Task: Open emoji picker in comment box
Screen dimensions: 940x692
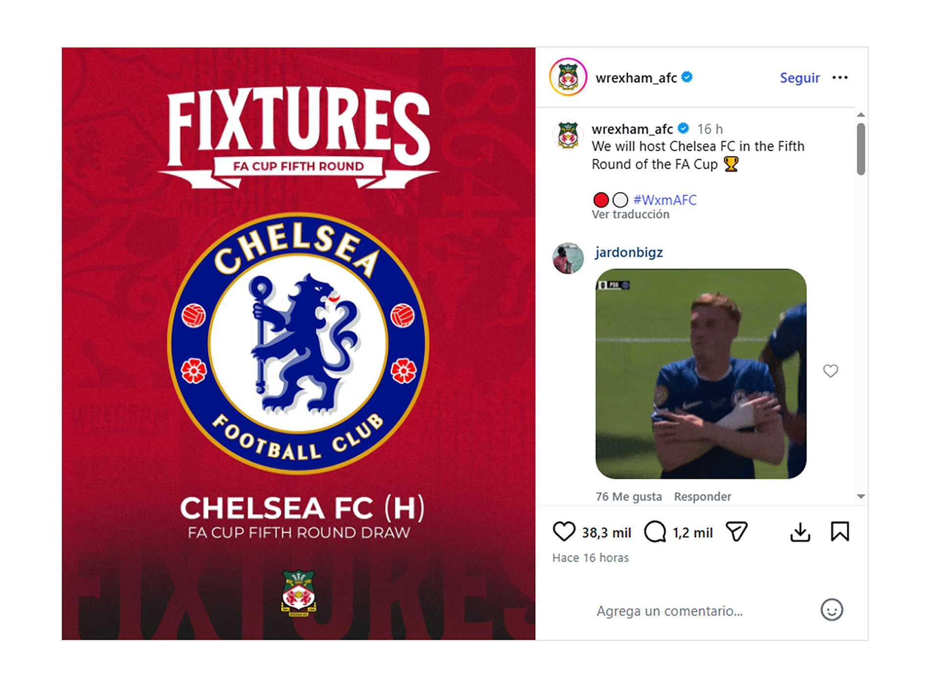Action: pyautogui.click(x=831, y=610)
